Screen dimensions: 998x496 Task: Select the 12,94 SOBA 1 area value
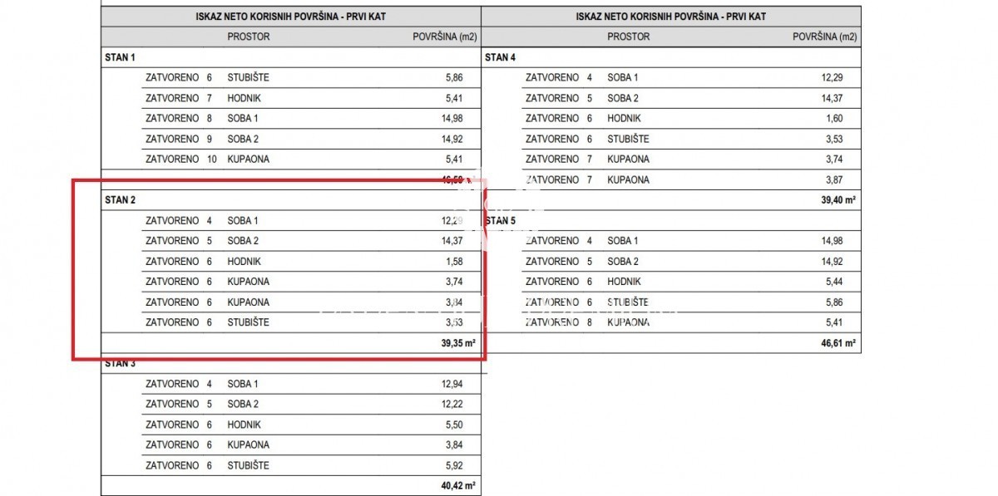451,384
